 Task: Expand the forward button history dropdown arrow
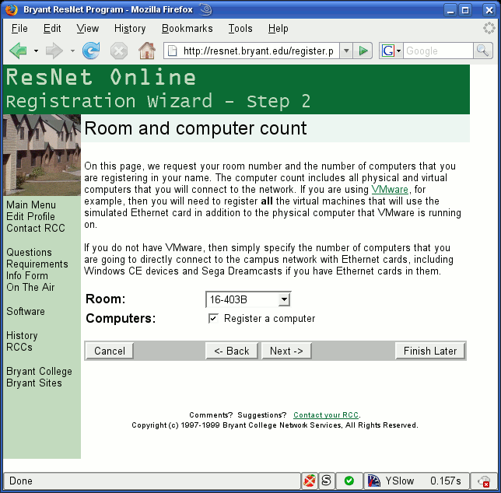pos(72,51)
